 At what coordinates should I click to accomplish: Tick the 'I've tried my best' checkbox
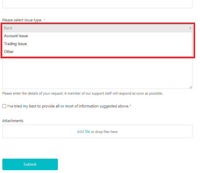[x=4, y=106]
